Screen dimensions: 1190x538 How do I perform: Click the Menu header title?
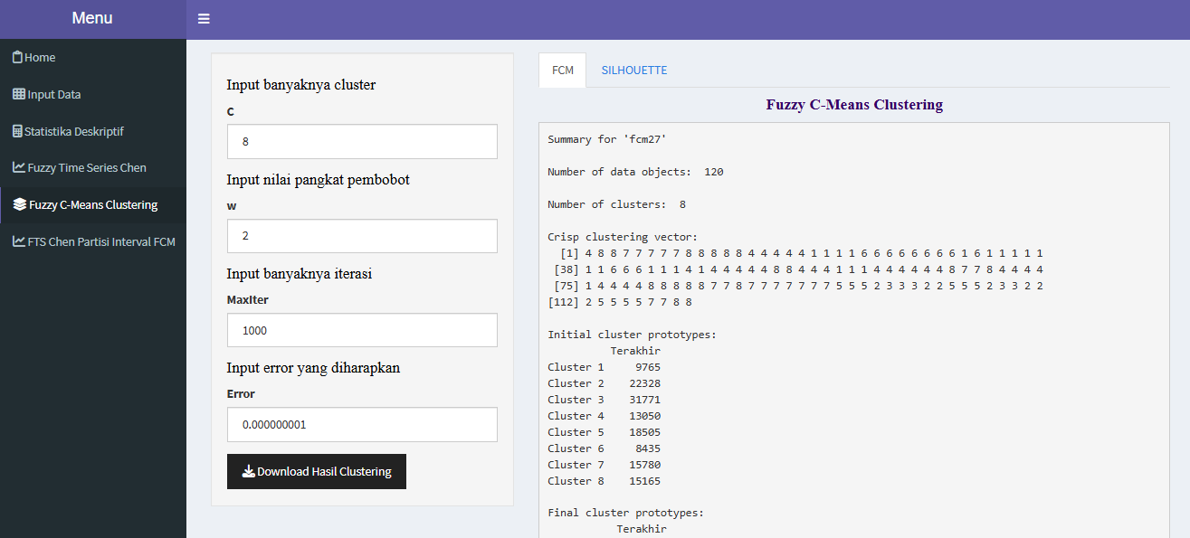coord(92,19)
